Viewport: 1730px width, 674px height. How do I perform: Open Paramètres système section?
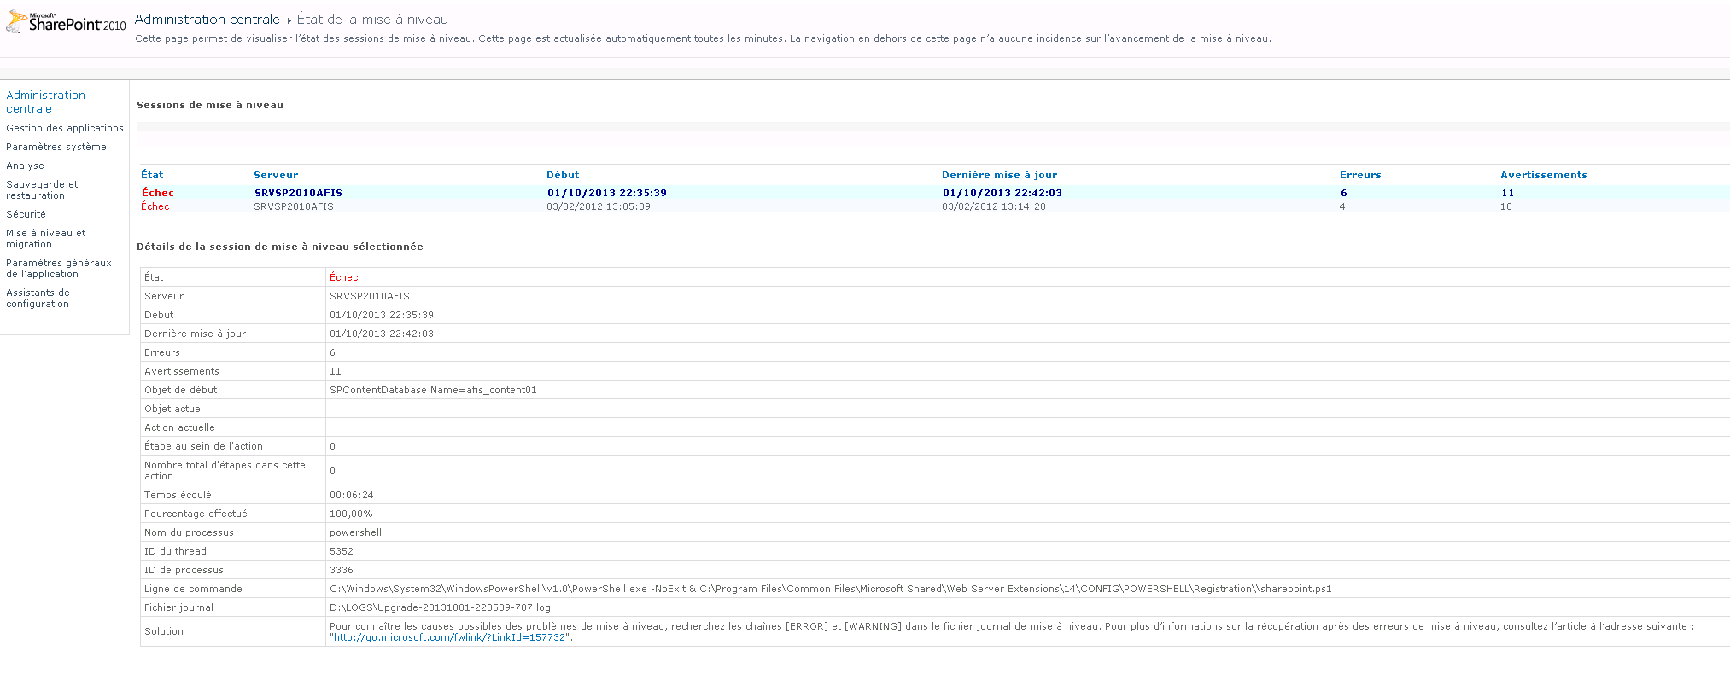click(56, 147)
